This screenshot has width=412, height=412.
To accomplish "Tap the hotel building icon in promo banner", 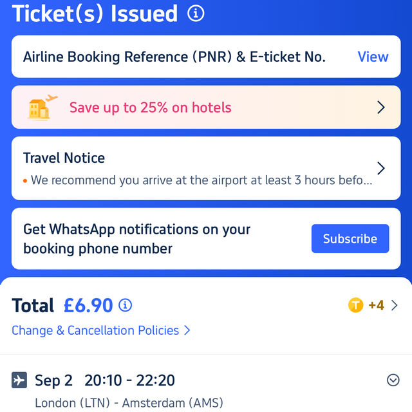I will pyautogui.click(x=42, y=108).
